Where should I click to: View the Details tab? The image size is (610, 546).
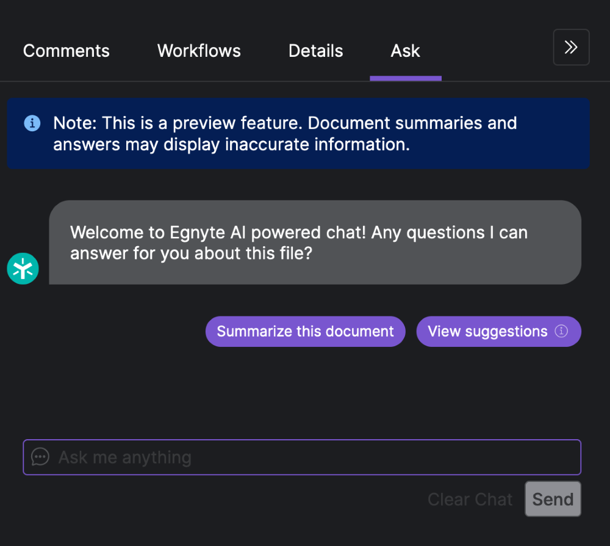coord(315,51)
